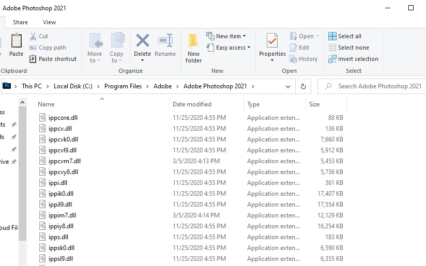This screenshot has height=266, width=426.
Task: Select the ippsl9.dll file
Action: [60, 259]
